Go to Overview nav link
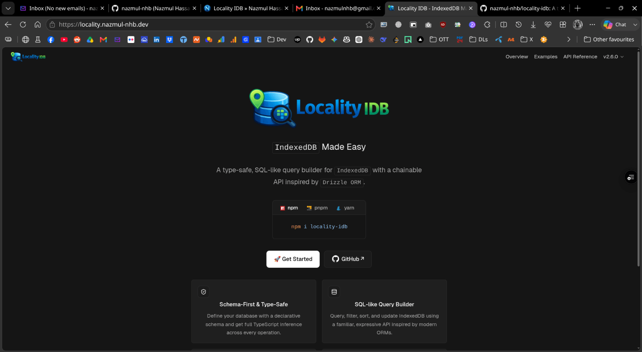 pyautogui.click(x=517, y=57)
